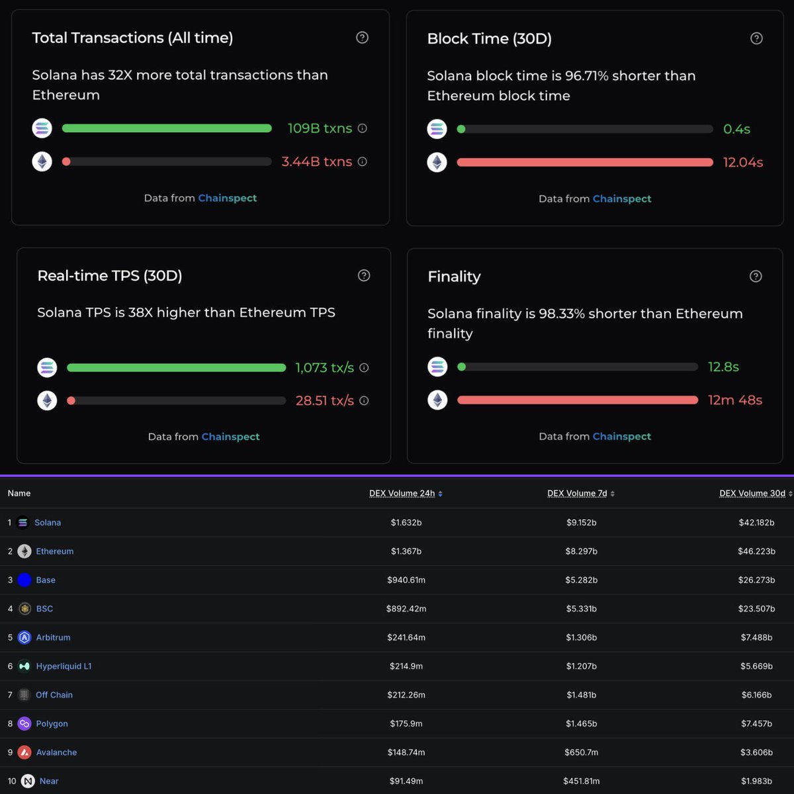This screenshot has height=794, width=794.
Task: Open the Off Chain link
Action: pos(54,695)
